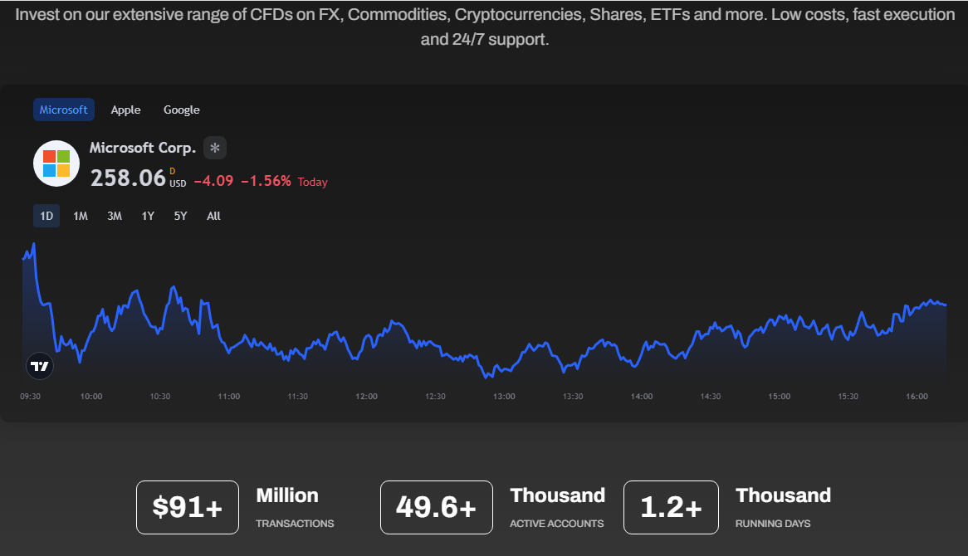968x556 pixels.
Task: Switch to the Google tab
Action: pos(182,110)
